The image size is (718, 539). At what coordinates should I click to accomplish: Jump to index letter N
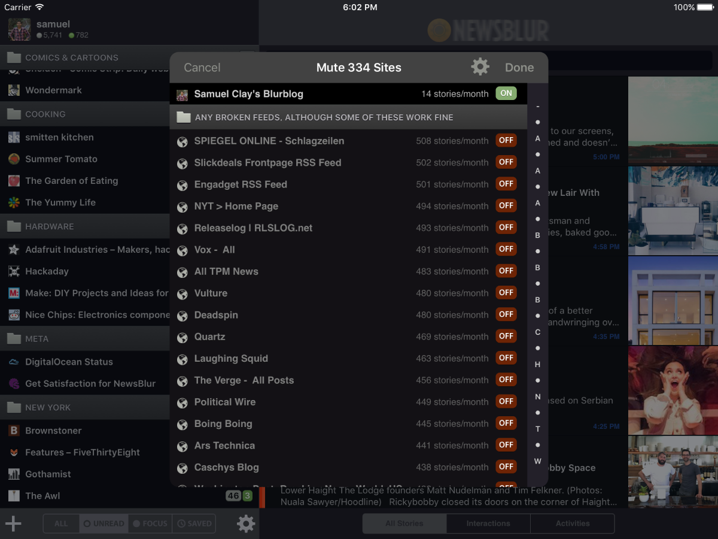tap(537, 396)
